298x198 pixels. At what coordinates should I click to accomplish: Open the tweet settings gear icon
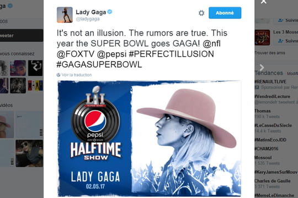201,13
